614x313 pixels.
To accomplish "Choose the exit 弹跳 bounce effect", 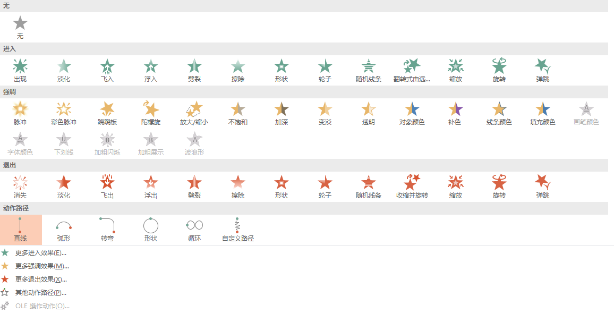I will pos(542,187).
